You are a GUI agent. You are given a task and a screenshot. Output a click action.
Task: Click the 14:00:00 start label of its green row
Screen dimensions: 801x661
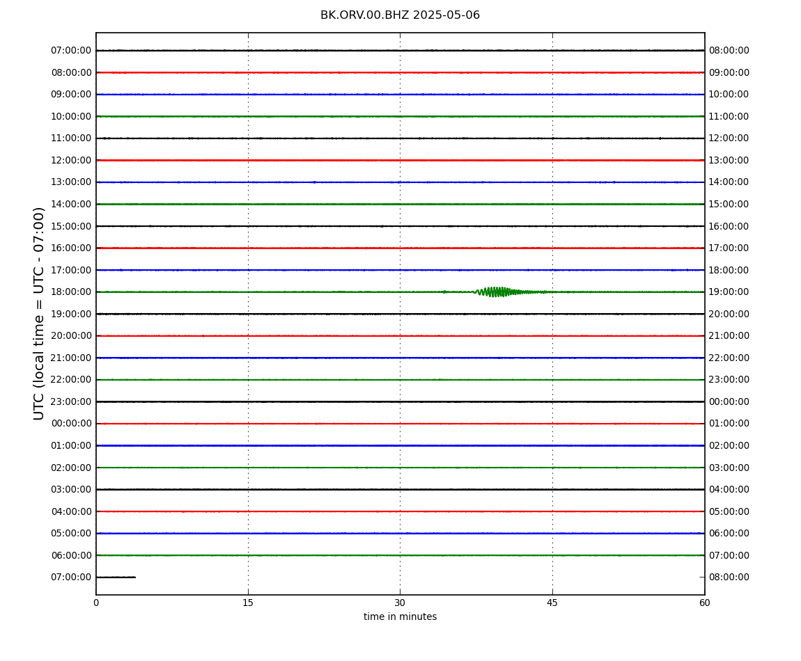71,204
